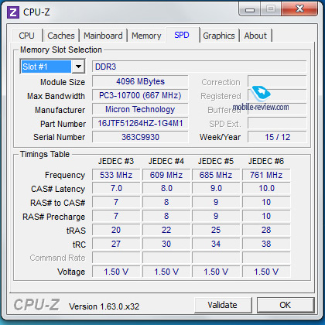Click the disabled maximize window button
The height and width of the screenshot is (325, 325).
click(x=270, y=9)
